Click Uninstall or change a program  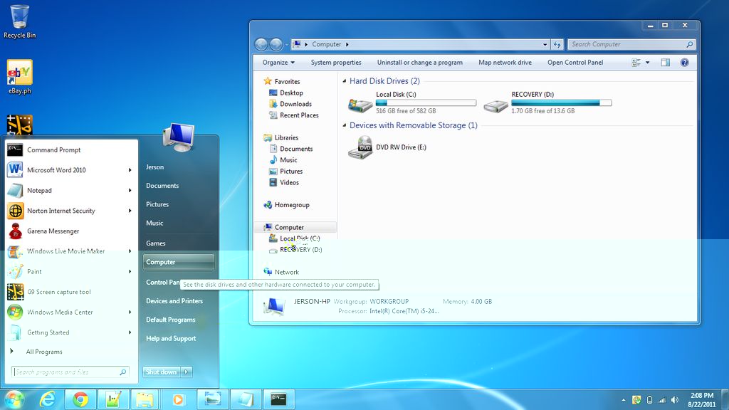420,63
